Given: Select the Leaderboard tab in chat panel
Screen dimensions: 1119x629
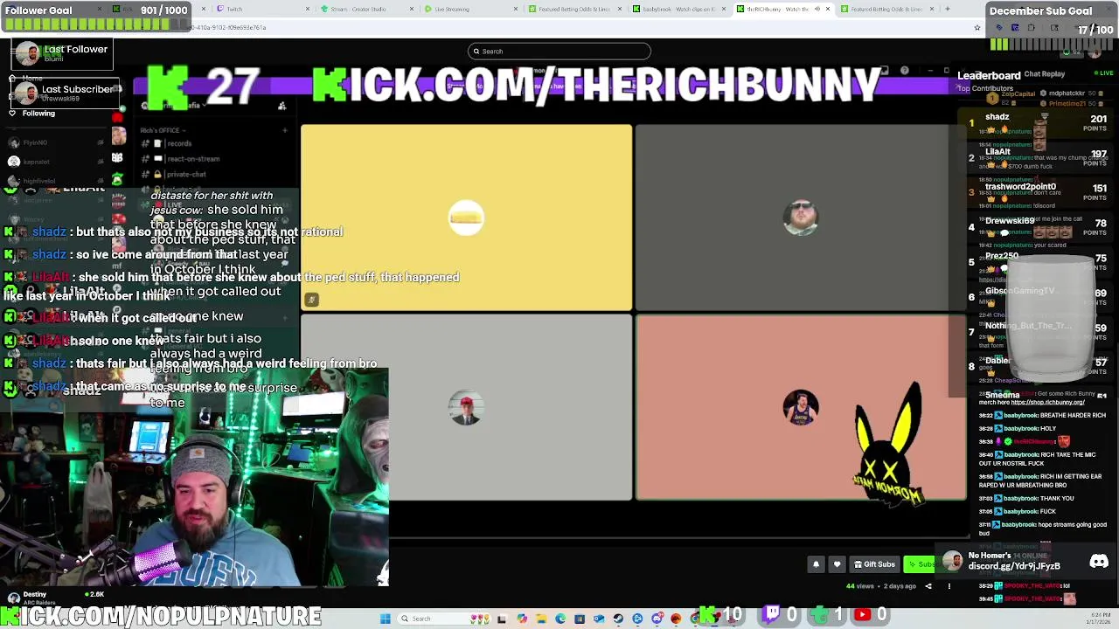Looking at the screenshot, I should pos(989,75).
